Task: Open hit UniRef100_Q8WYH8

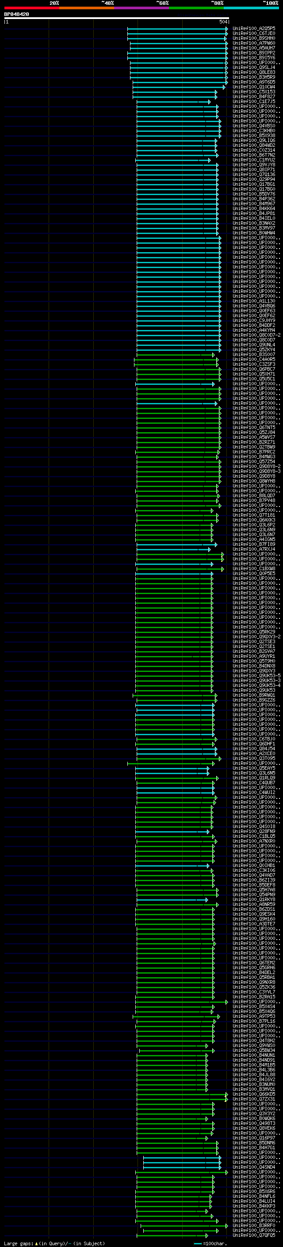Action: [x=254, y=481]
